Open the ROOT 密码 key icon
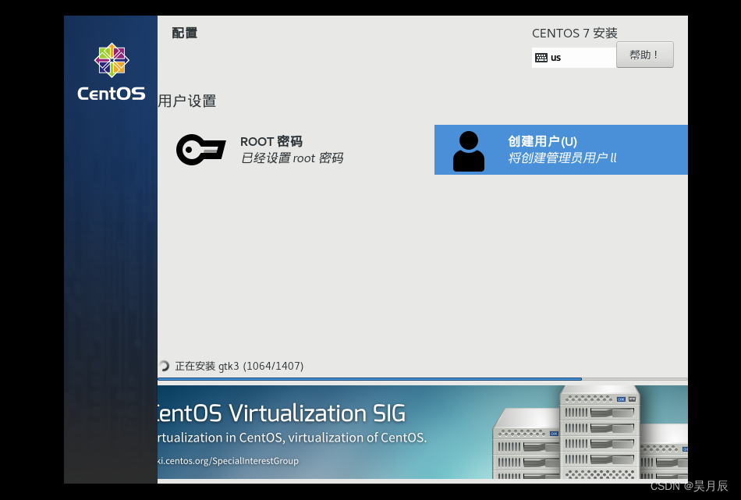Image resolution: width=741 pixels, height=500 pixels. [200, 150]
